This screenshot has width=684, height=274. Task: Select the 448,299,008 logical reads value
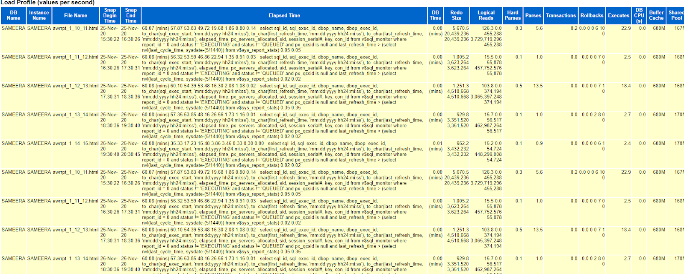click(x=488, y=154)
